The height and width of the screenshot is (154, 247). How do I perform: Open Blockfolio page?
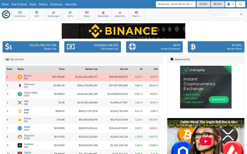103,14
